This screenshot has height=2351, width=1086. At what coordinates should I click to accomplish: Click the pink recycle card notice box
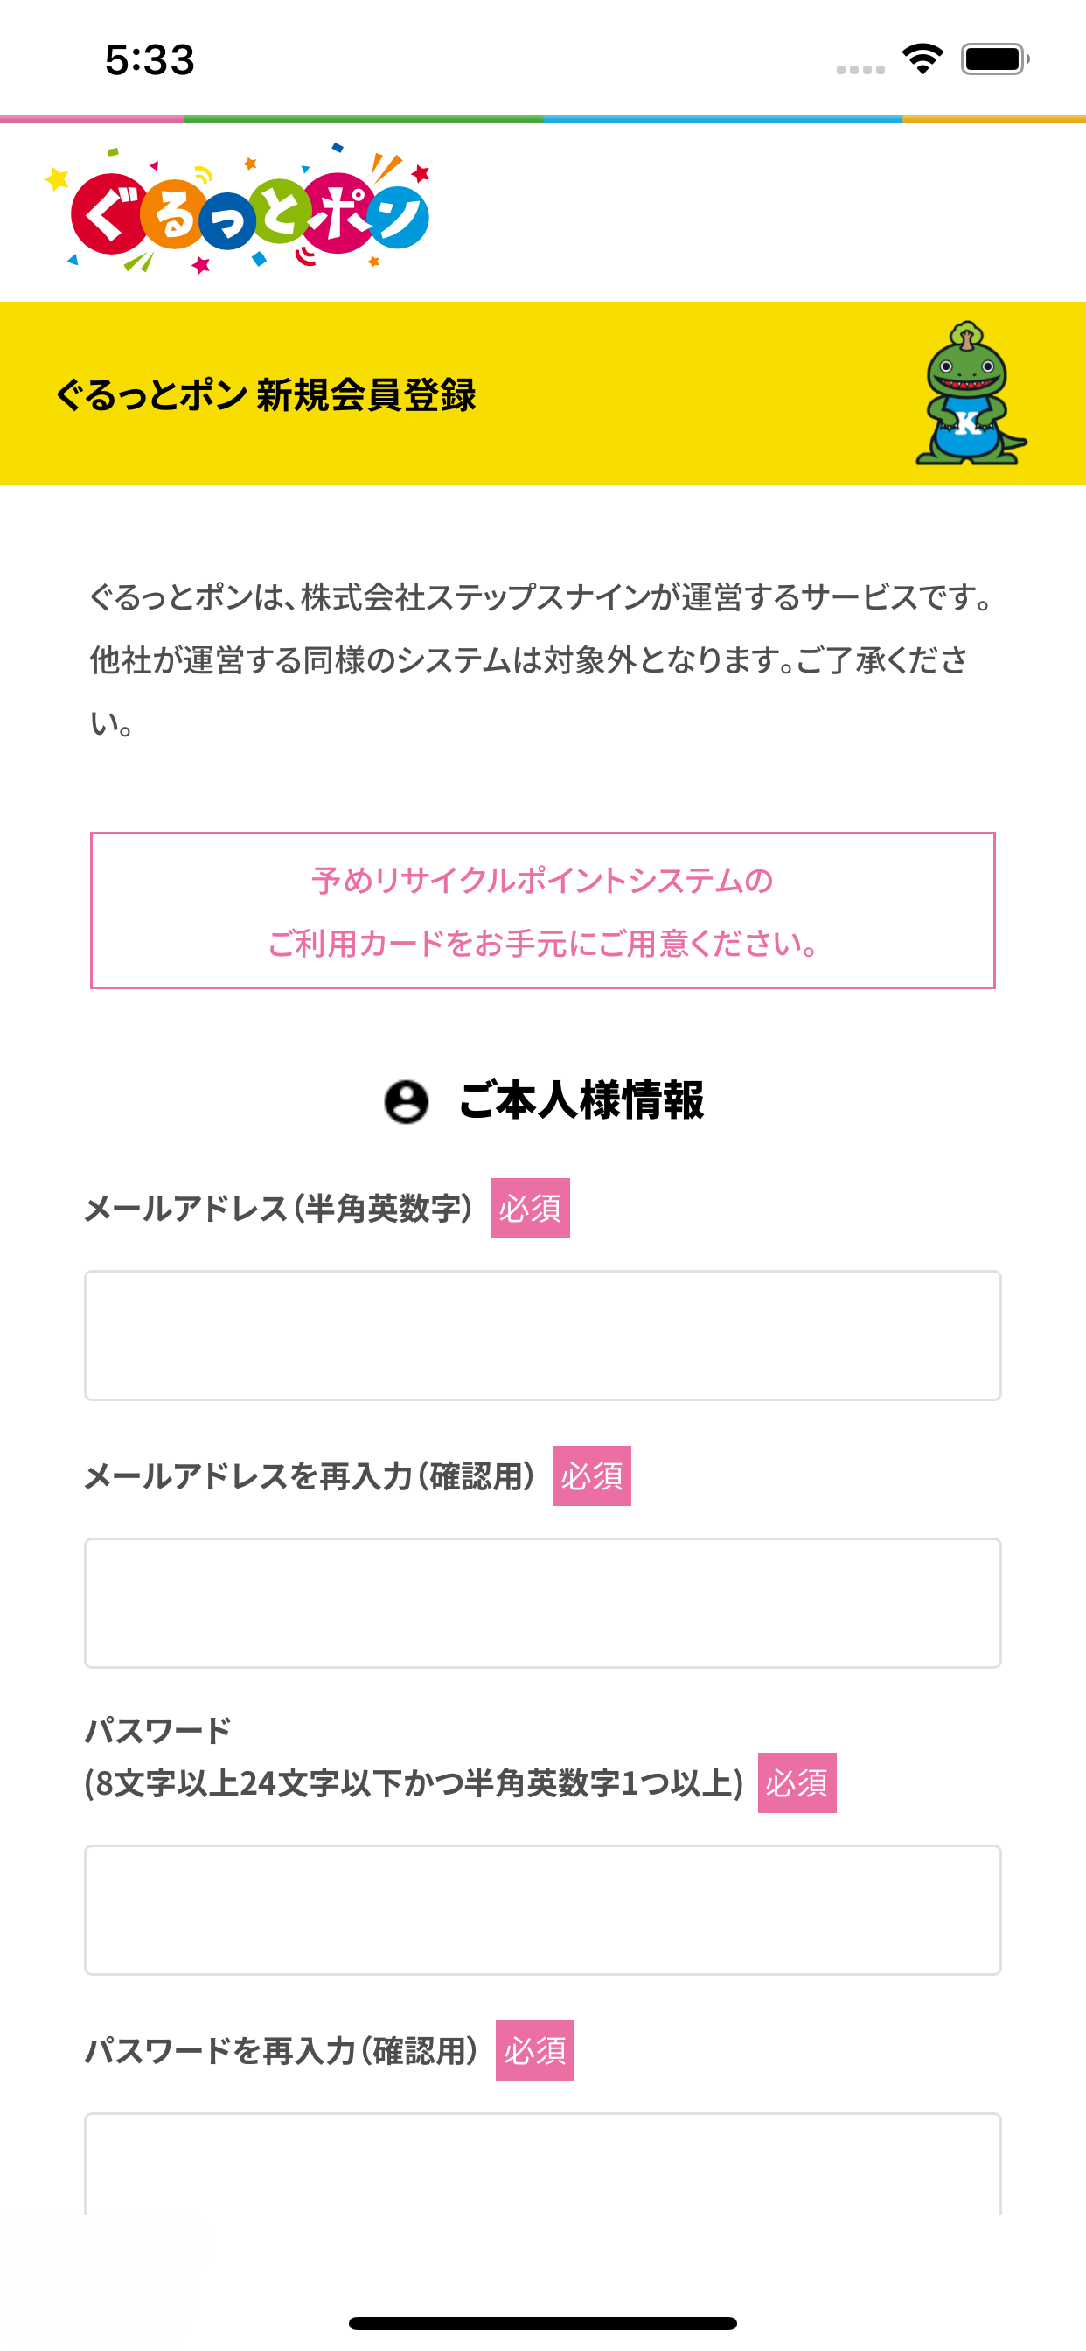tap(543, 910)
